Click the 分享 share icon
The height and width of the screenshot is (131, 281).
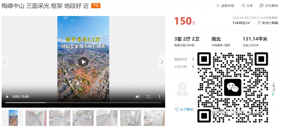[243, 5]
